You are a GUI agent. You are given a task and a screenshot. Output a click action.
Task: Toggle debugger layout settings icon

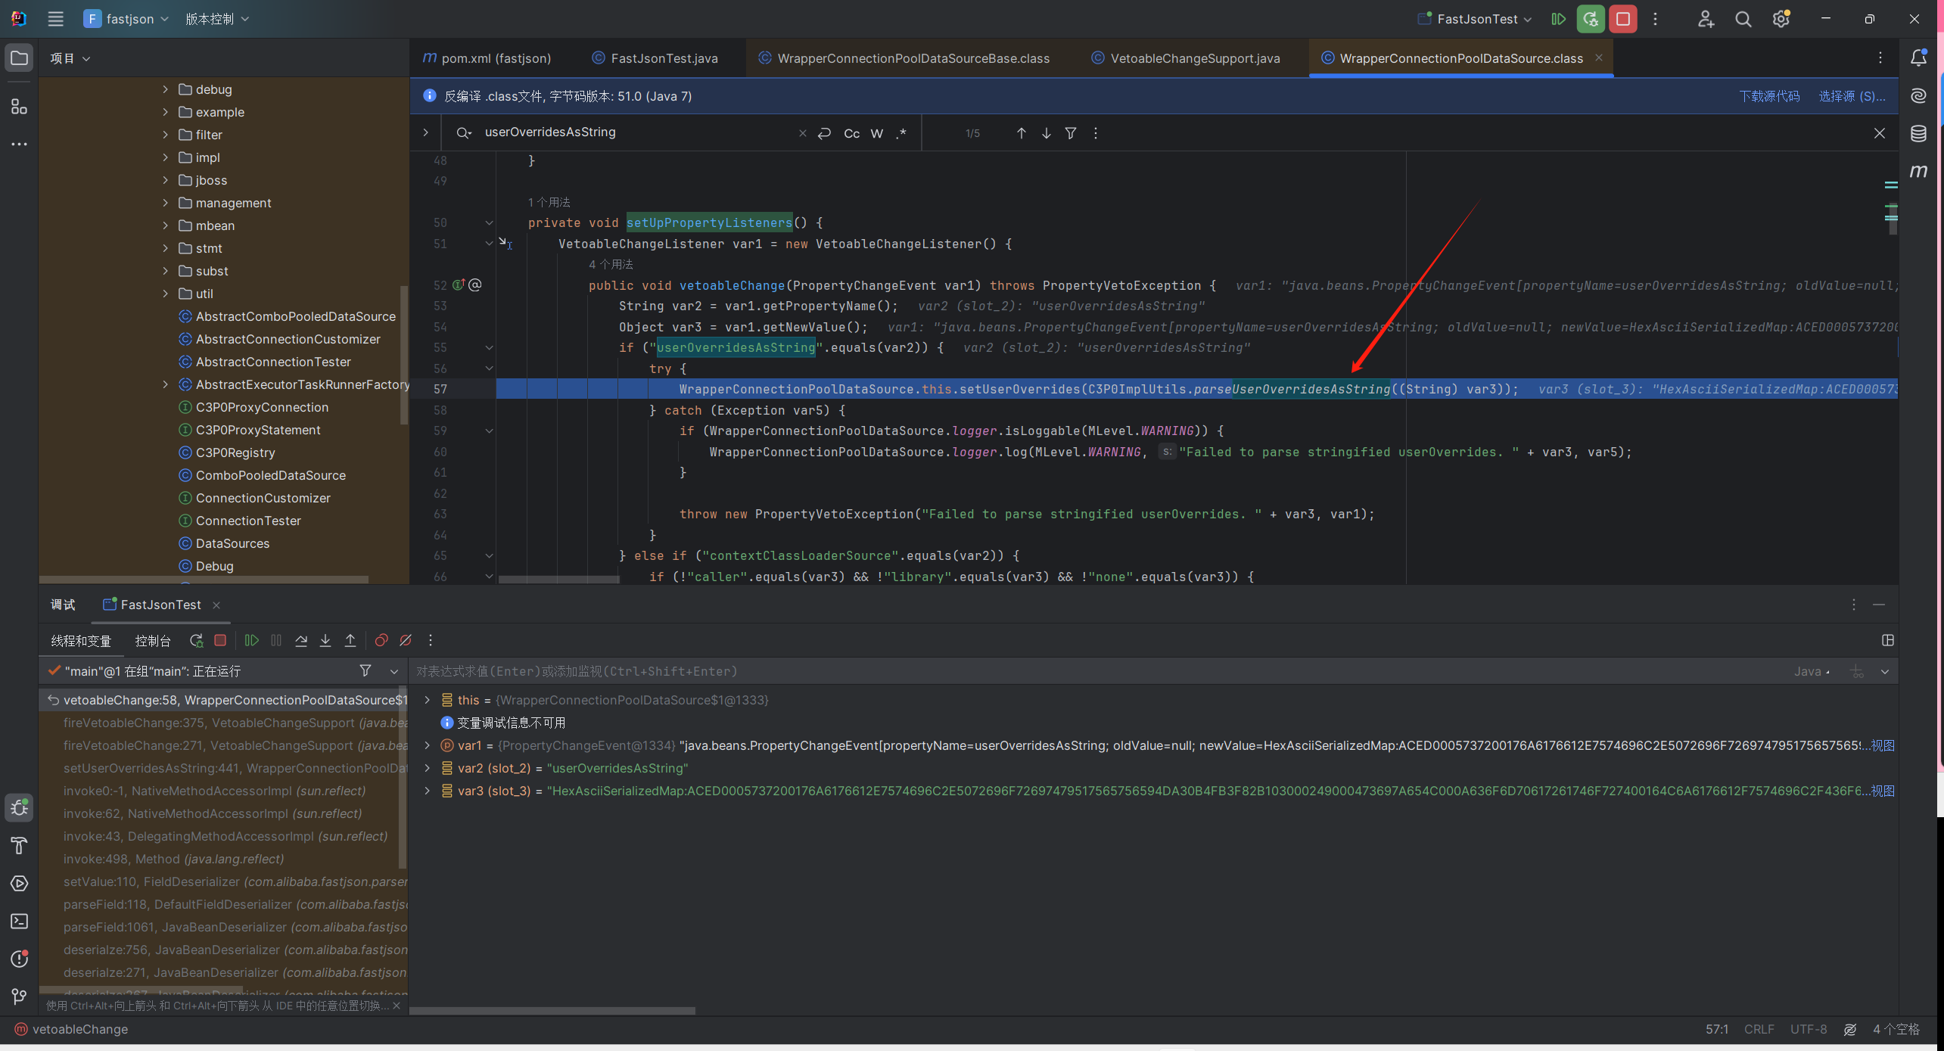pos(1888,641)
